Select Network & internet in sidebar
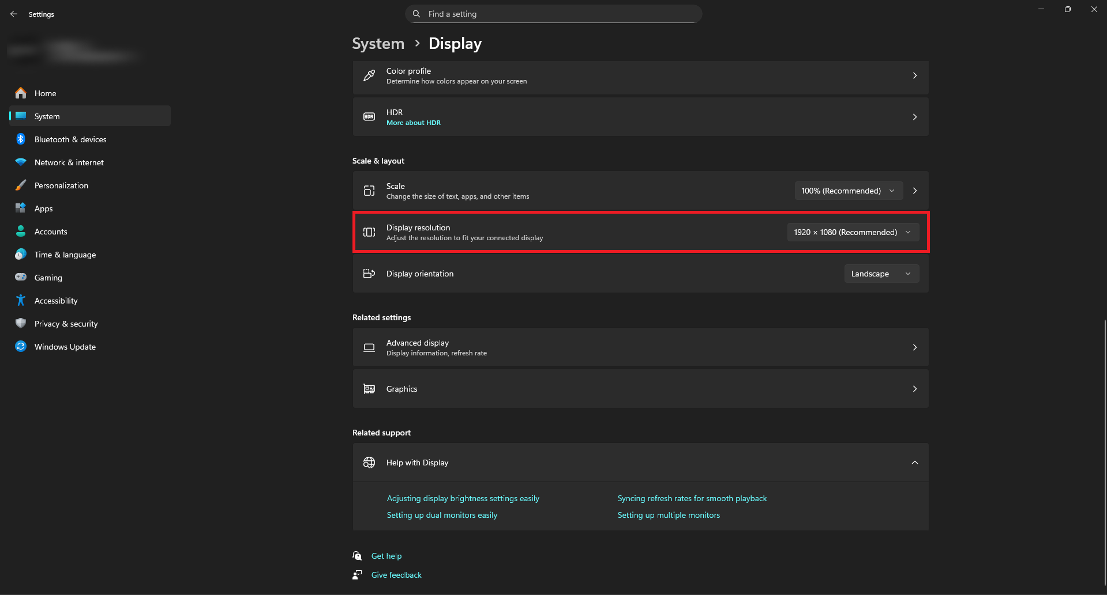 tap(69, 162)
